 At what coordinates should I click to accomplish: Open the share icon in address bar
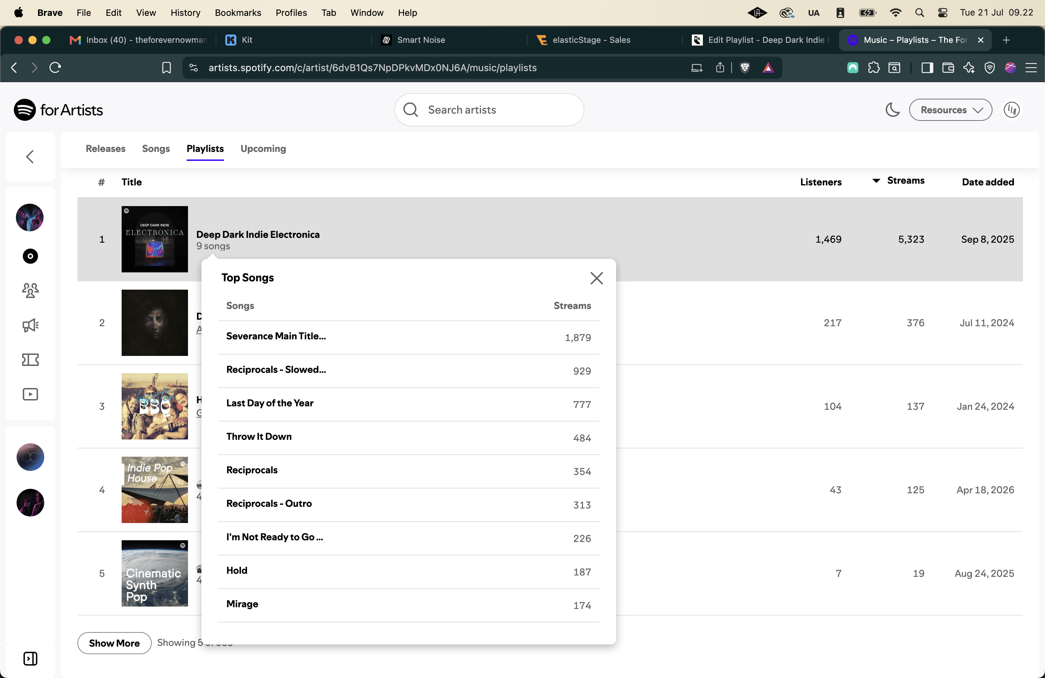[x=720, y=68]
